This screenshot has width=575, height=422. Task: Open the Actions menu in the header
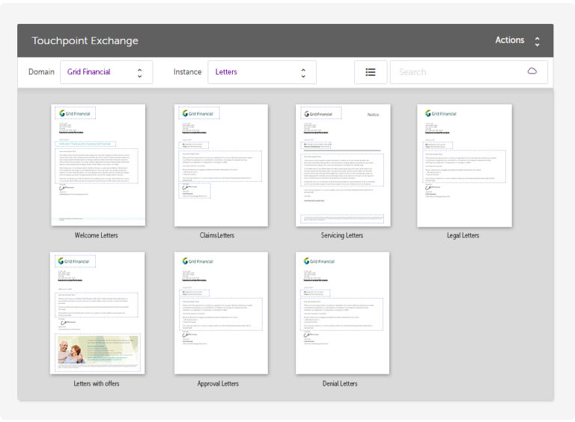[510, 40]
